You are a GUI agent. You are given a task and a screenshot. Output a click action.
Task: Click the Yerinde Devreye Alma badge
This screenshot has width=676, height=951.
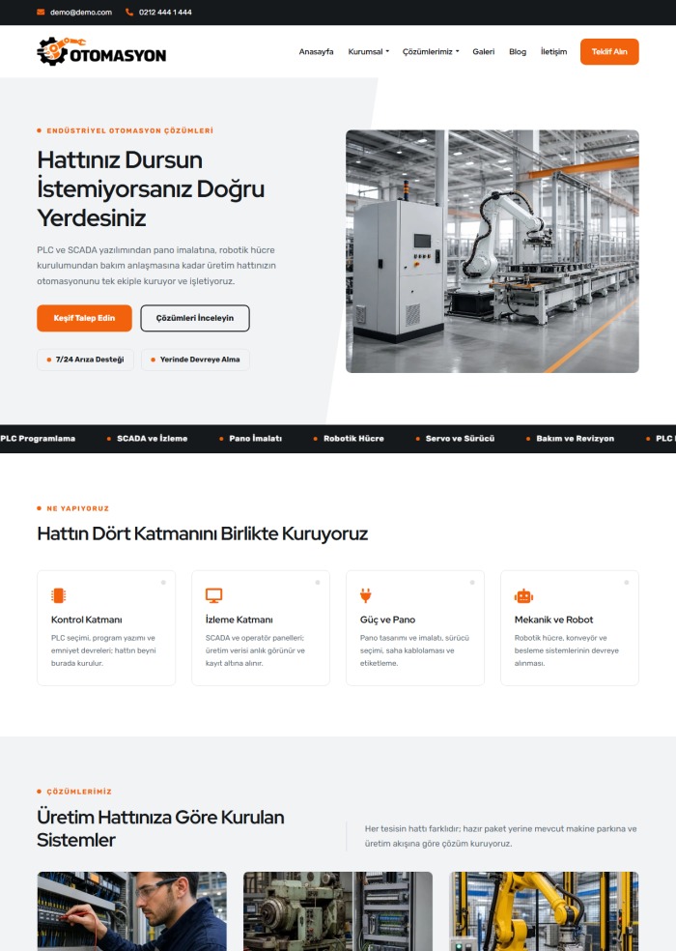(195, 360)
